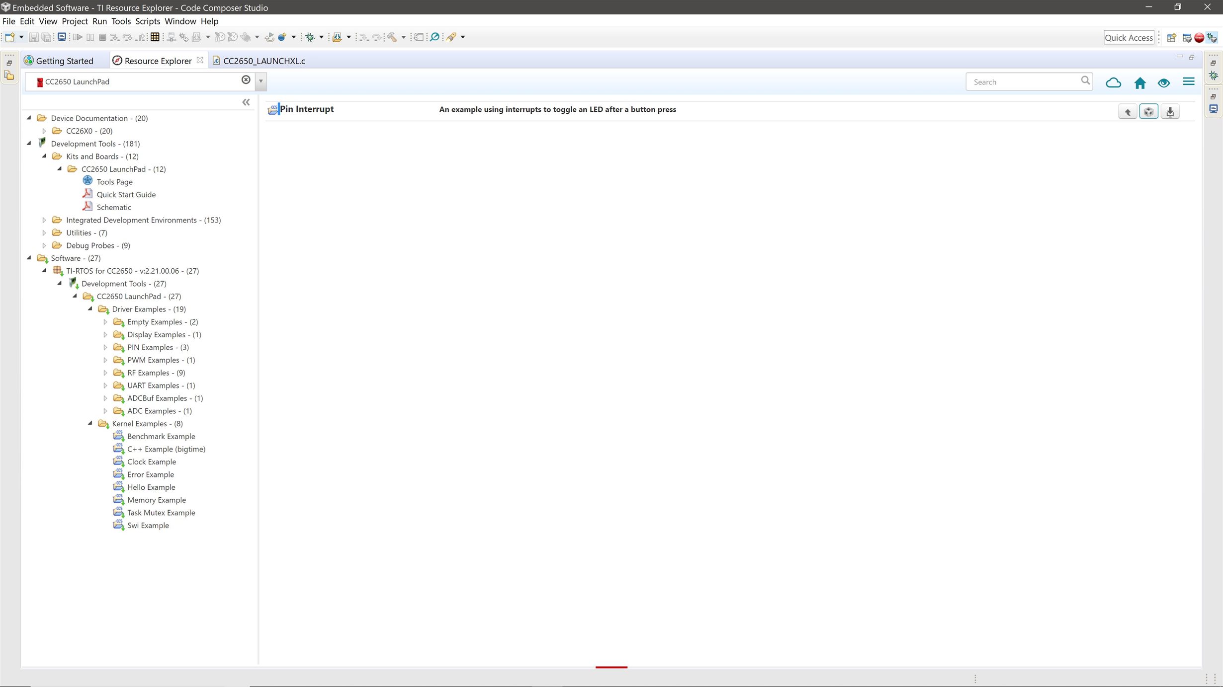Click the download button for Pin Interrupt

coord(1170,112)
